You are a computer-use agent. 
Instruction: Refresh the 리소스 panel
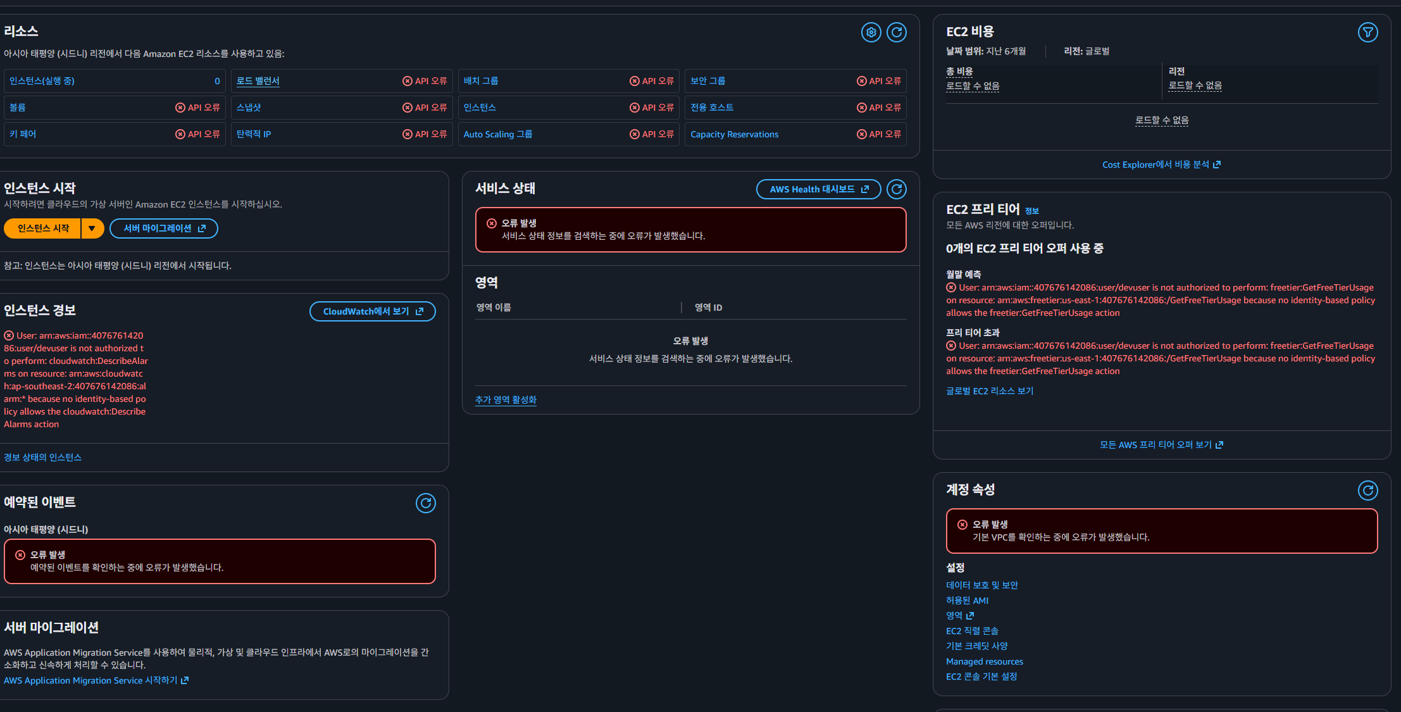tap(897, 32)
